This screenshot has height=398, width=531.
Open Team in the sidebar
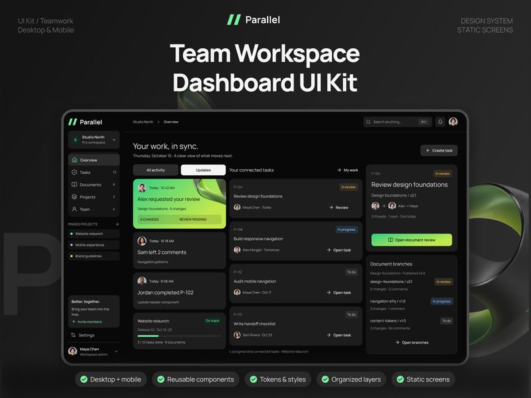pyautogui.click(x=94, y=209)
